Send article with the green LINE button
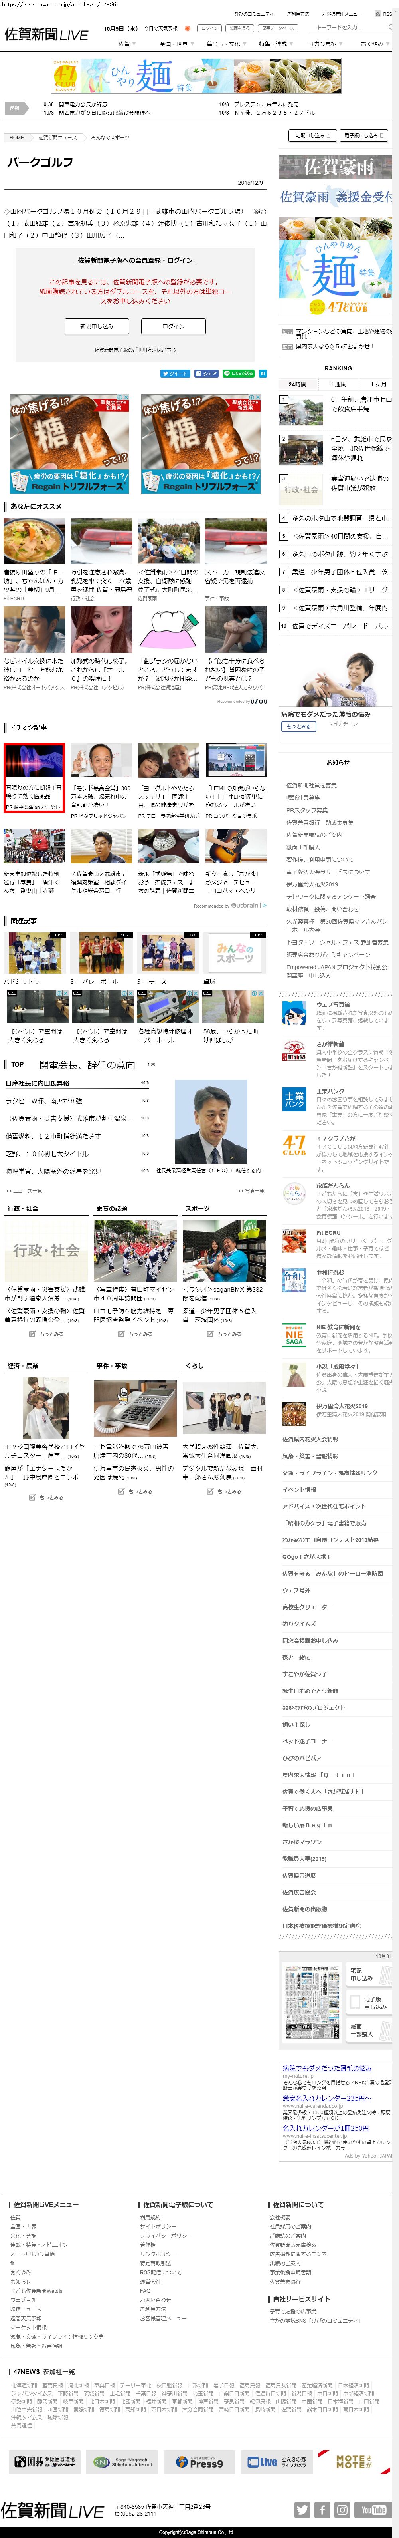The width and height of the screenshot is (399, 2538). (x=239, y=374)
